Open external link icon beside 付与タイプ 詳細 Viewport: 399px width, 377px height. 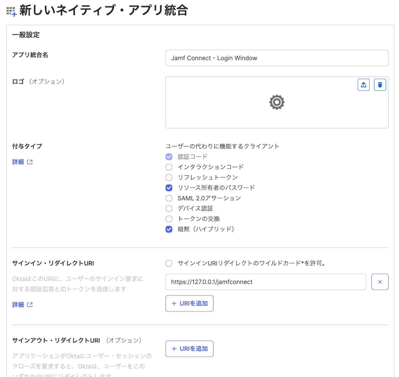pyautogui.click(x=30, y=162)
